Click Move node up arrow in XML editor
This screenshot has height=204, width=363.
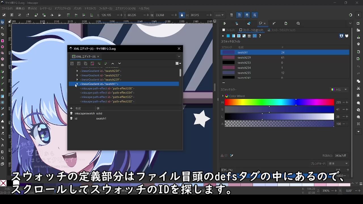click(x=113, y=63)
